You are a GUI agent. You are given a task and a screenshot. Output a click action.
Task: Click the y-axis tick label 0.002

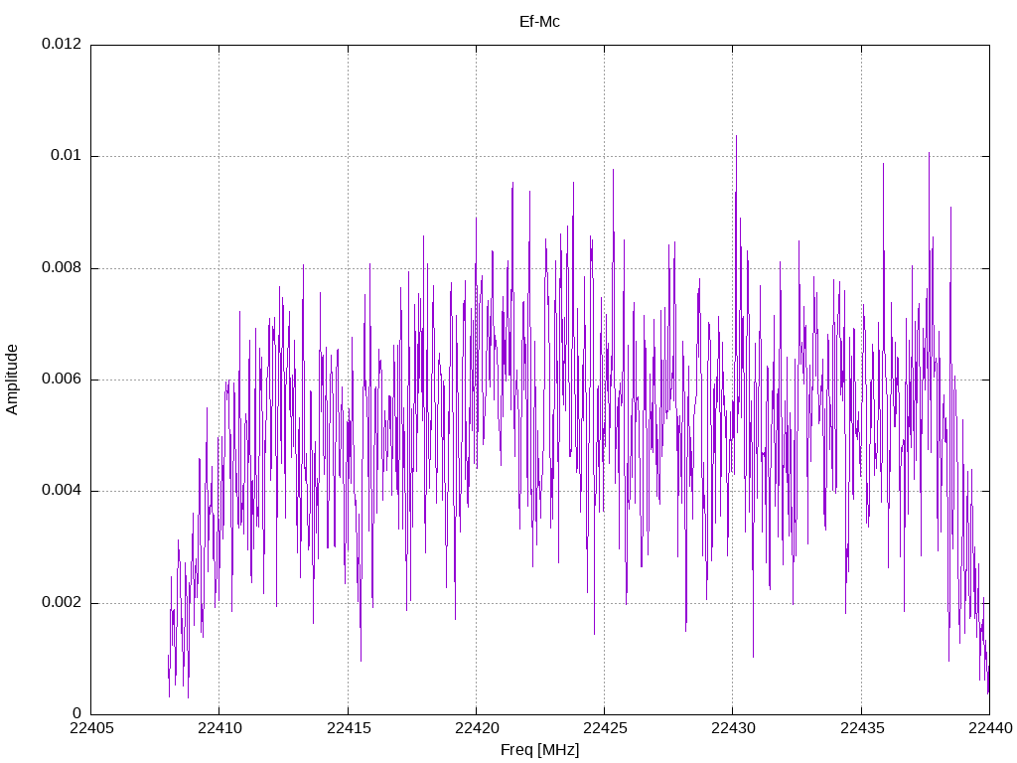pyautogui.click(x=62, y=602)
